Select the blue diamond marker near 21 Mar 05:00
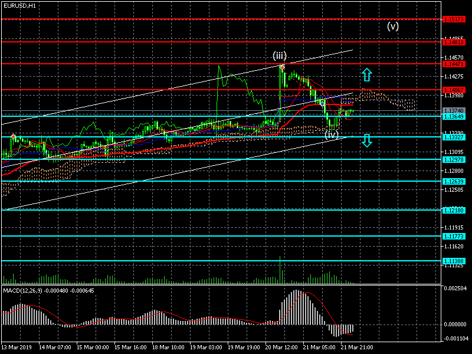This screenshot has height=354, width=472. point(322,104)
